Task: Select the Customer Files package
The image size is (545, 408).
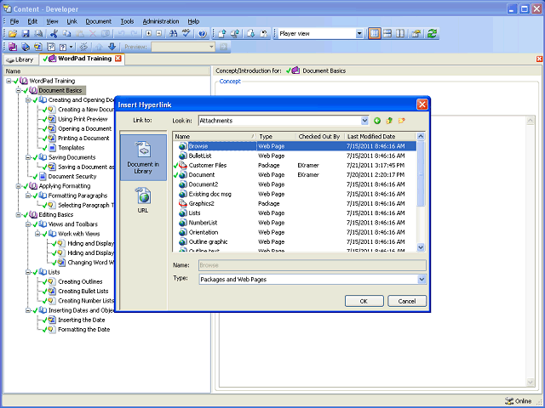Action: pyautogui.click(x=208, y=165)
